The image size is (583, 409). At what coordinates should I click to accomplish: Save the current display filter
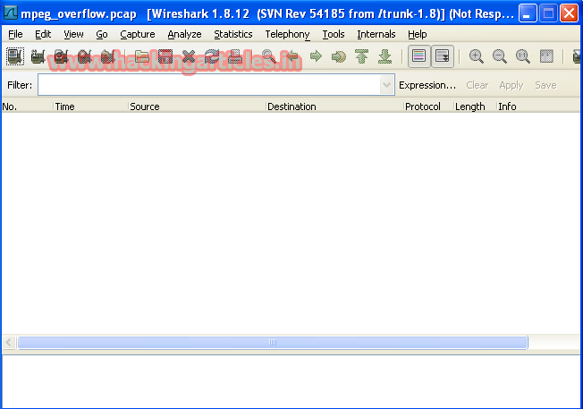point(545,85)
